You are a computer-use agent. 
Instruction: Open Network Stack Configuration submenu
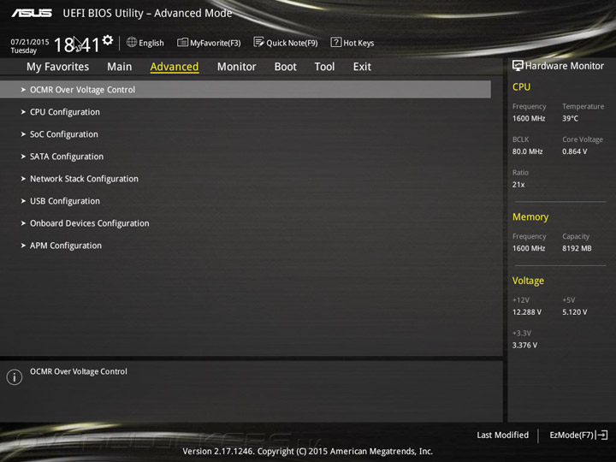[84, 179]
